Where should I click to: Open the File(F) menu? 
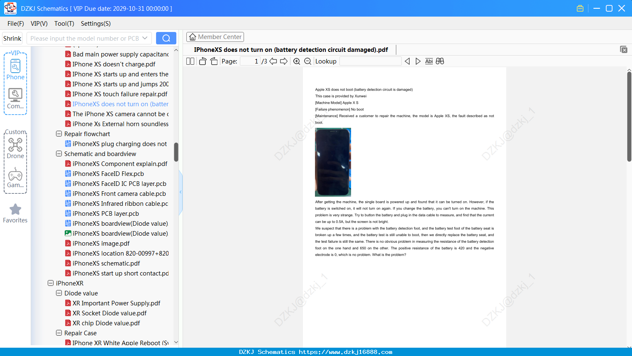(16, 24)
